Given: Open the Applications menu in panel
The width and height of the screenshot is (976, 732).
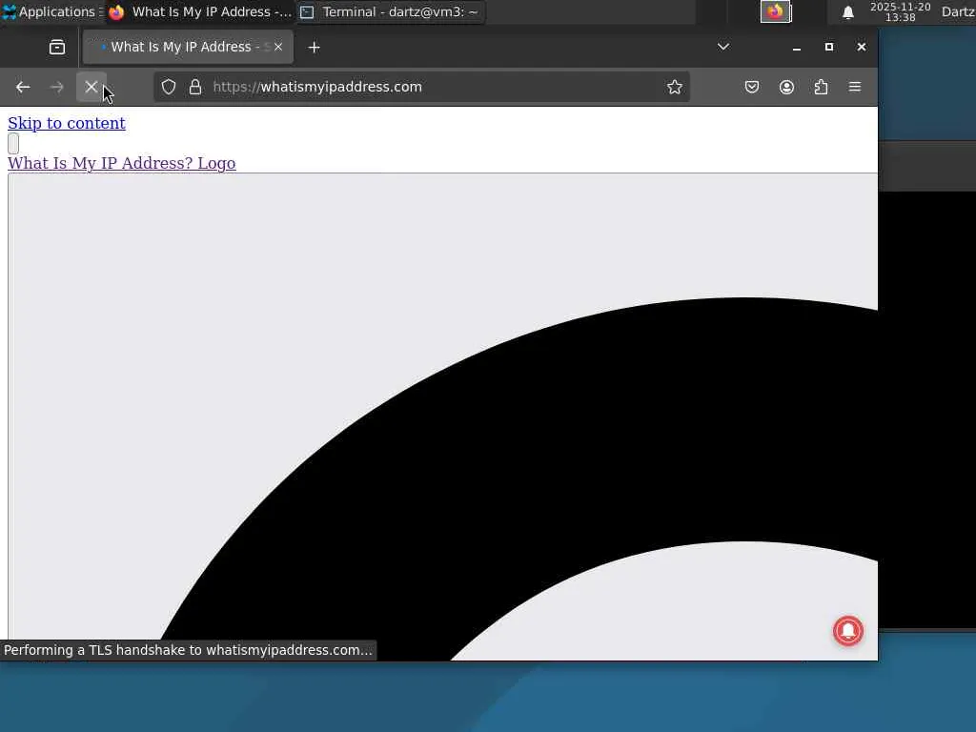Looking at the screenshot, I should point(52,11).
